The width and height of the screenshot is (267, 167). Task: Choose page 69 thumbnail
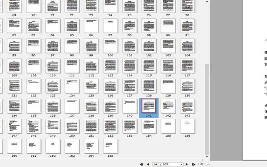(14, 6)
